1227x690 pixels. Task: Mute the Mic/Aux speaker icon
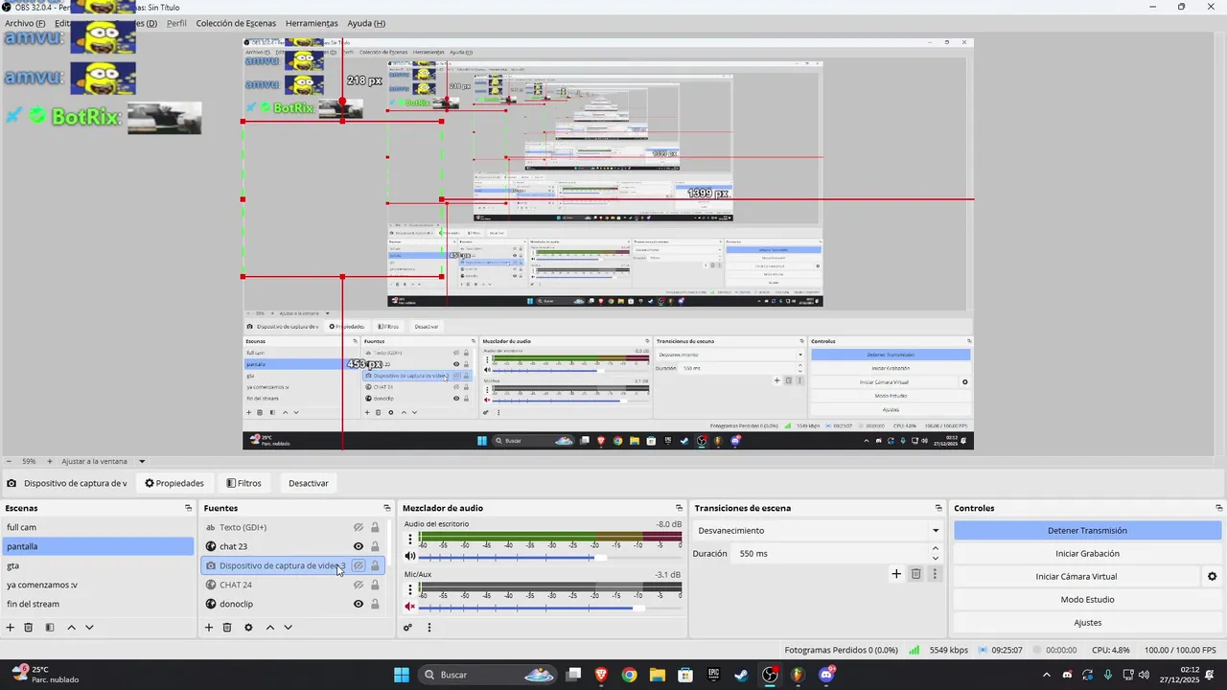tap(410, 607)
